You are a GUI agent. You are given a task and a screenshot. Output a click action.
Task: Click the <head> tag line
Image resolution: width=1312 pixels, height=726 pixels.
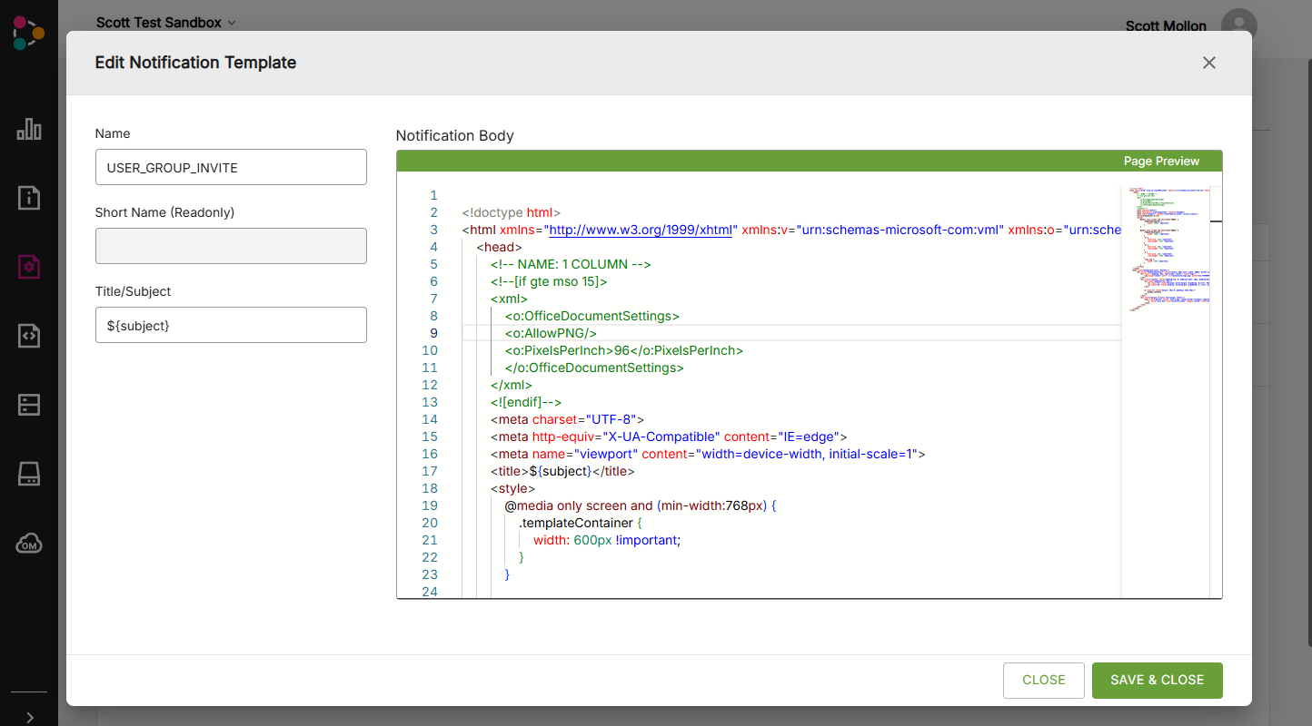(x=499, y=247)
